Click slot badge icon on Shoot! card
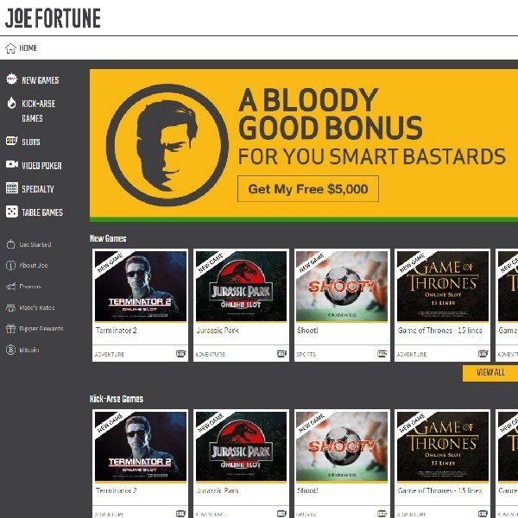The image size is (518, 518). pos(382,354)
